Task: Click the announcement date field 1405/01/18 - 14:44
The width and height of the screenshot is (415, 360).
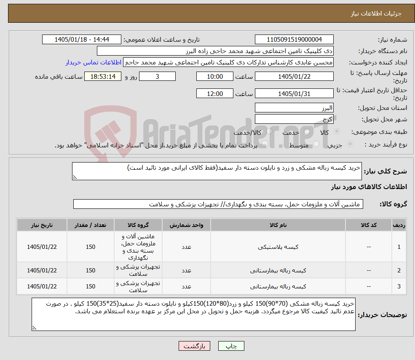Action: tap(81, 40)
